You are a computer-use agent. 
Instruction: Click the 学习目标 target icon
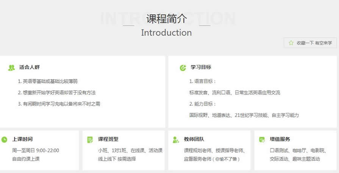183,68
